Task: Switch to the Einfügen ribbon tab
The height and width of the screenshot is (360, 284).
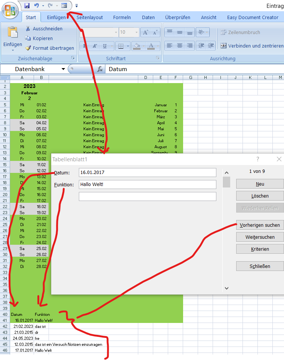Action: click(56, 18)
